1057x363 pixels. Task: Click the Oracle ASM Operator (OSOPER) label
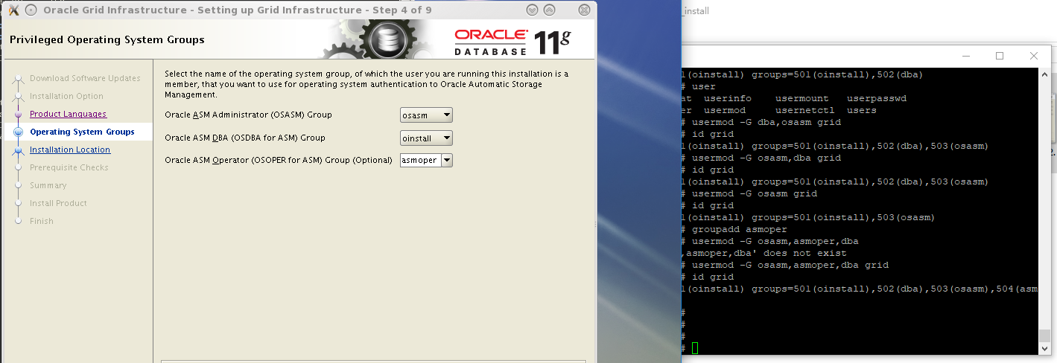coord(279,160)
